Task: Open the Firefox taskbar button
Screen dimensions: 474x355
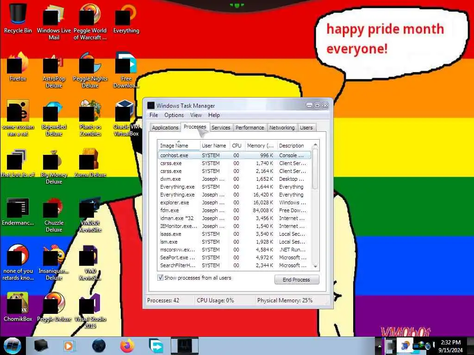Action: [127, 346]
